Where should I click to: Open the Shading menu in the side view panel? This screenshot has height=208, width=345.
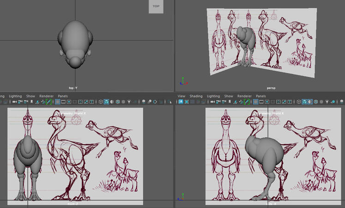tap(196, 96)
